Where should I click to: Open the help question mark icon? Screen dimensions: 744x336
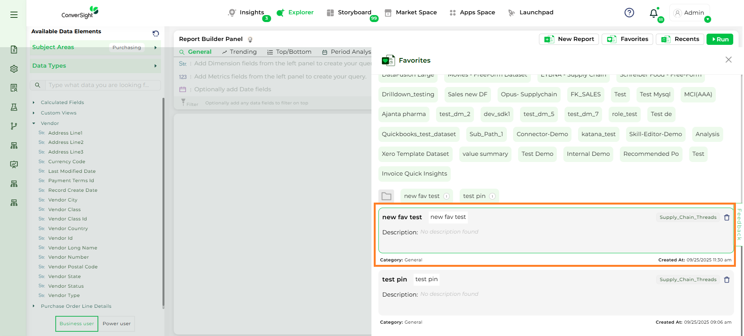(629, 13)
